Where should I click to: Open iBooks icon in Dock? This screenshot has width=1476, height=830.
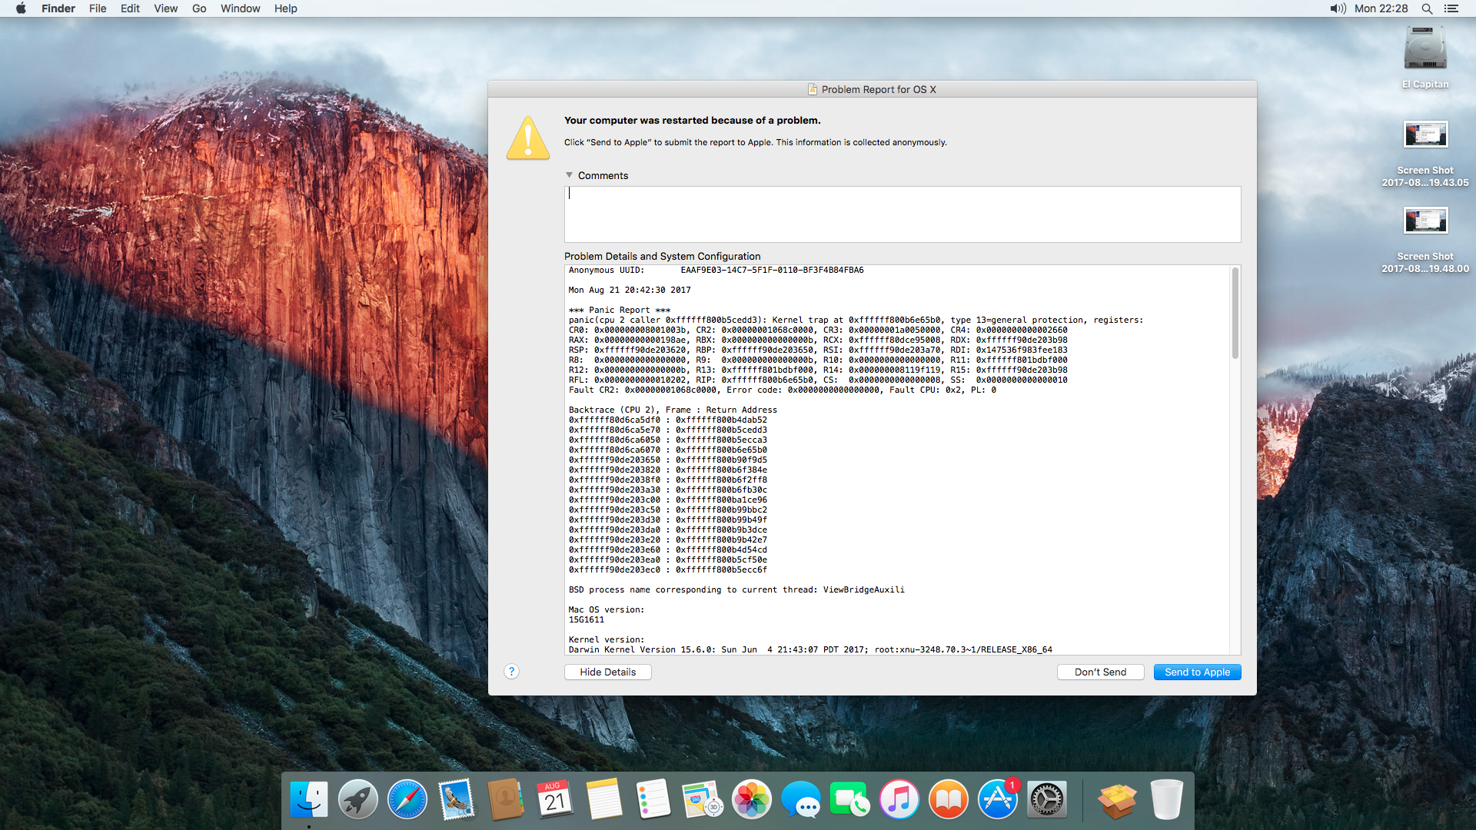949,799
